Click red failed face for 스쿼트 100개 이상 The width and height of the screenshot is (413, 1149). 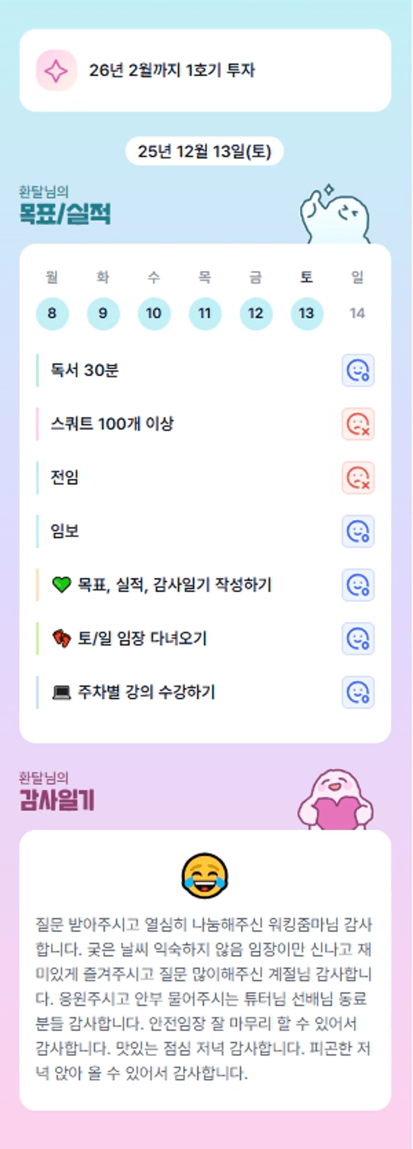pos(358,424)
